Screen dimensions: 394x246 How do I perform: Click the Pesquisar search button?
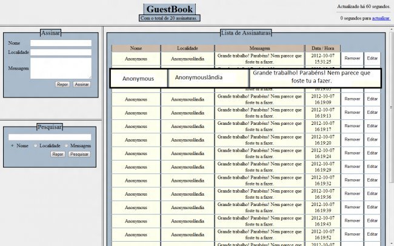tap(79, 155)
